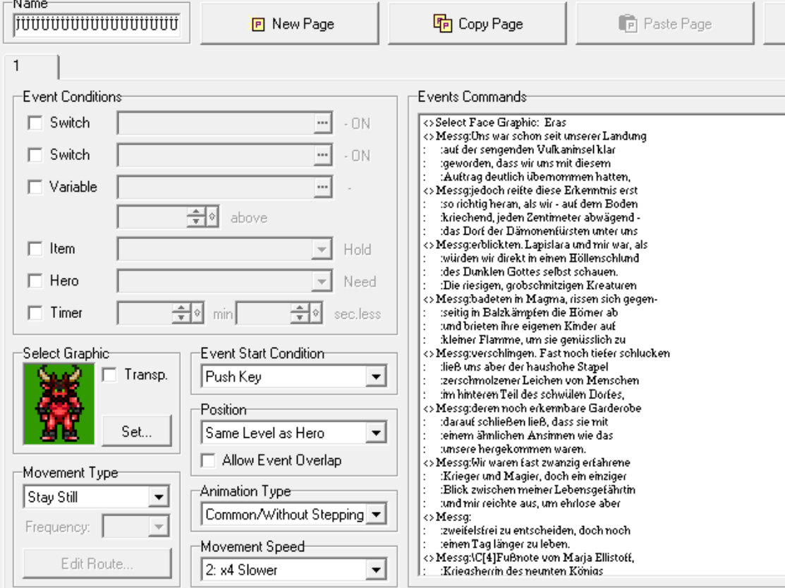Click the ellipsis button for first Switch

pos(323,123)
